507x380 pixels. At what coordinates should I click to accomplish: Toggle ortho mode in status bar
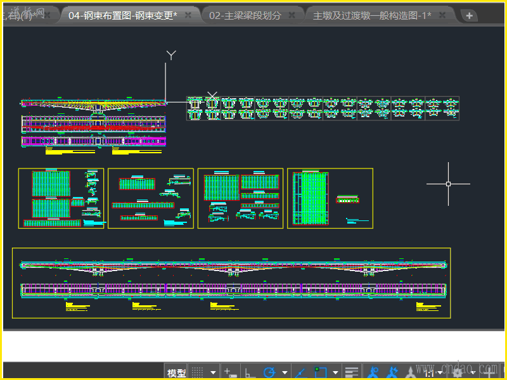click(x=249, y=372)
